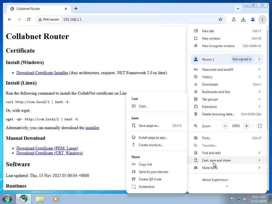Click the Action Center flag tray icon
Image resolution: width=272 pixels, height=204 pixels.
click(x=232, y=199)
